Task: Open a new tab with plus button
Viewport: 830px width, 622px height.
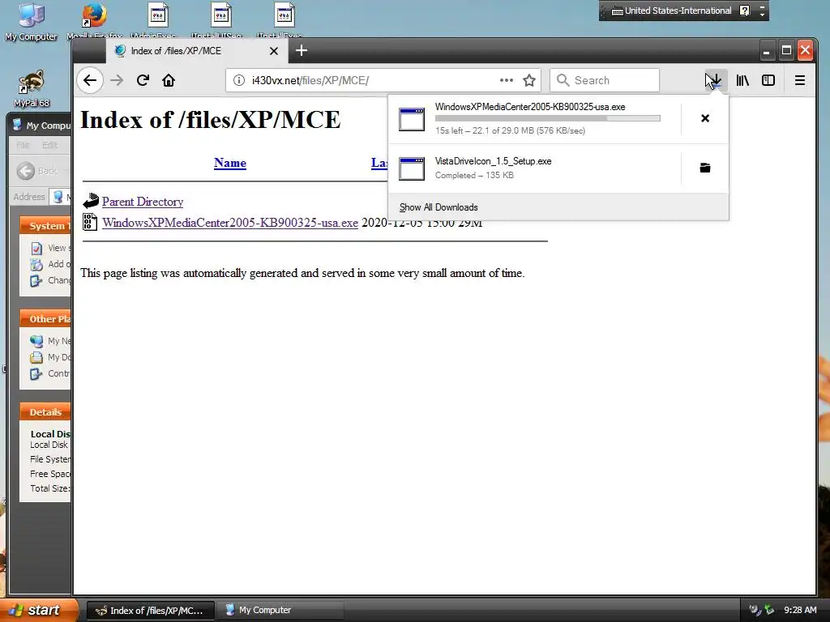Action: [x=302, y=50]
